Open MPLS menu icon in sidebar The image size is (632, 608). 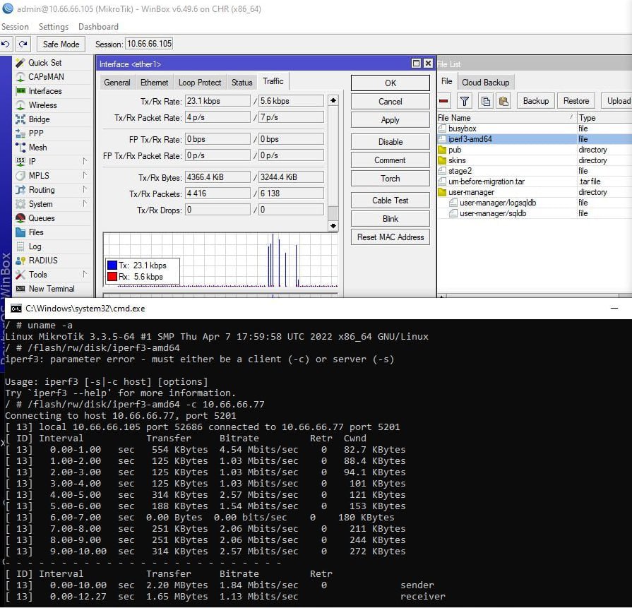(x=20, y=175)
